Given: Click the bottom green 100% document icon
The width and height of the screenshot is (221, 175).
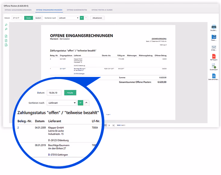Looking at the screenshot, I should 6,45.
